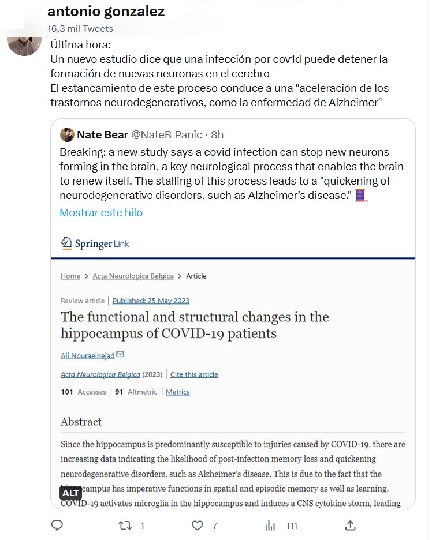Open antonio gonzalez profile picture
This screenshot has width=432, height=540.
tap(24, 40)
